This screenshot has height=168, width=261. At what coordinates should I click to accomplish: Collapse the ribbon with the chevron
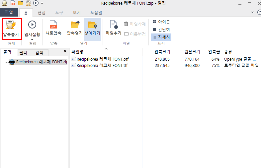pos(252,12)
